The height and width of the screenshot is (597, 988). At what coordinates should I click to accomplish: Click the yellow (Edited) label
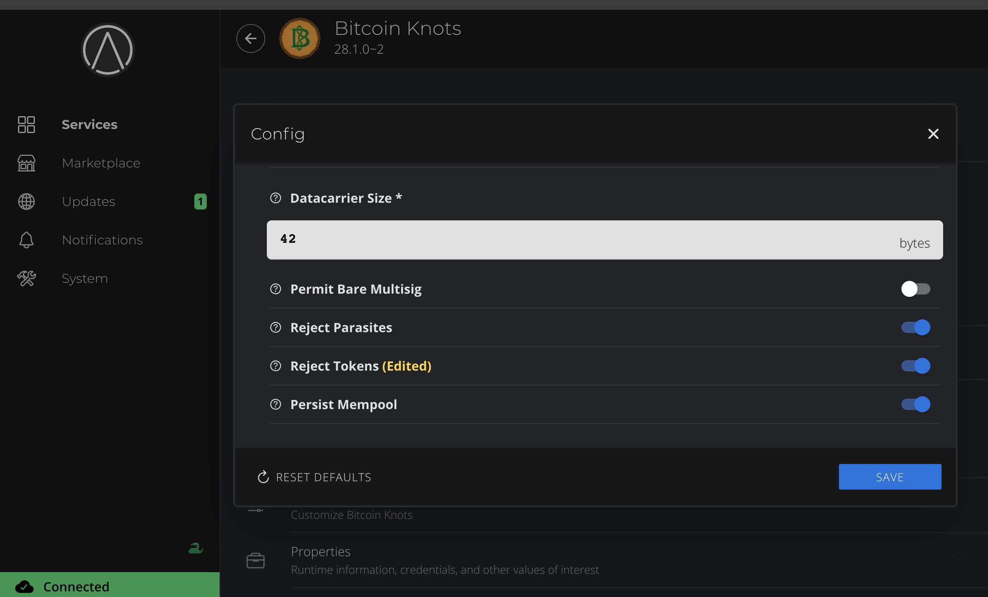tap(407, 366)
